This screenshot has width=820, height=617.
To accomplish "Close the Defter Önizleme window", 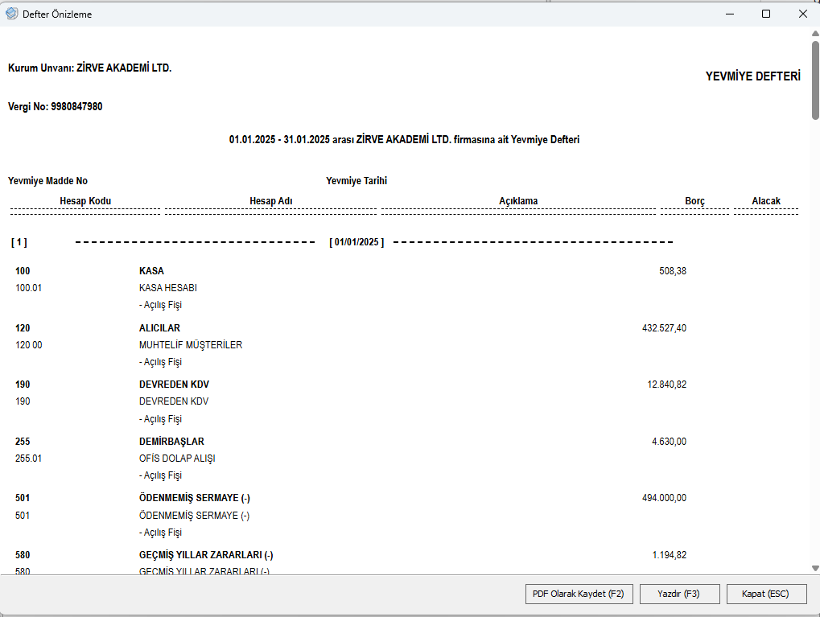I will tap(803, 14).
